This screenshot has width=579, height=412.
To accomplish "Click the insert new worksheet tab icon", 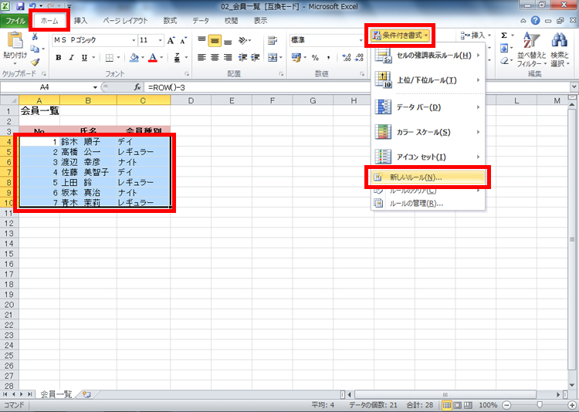I will pyautogui.click(x=86, y=394).
